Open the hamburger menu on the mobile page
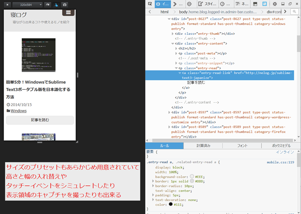The height and width of the screenshot is (214, 301). (68, 12)
